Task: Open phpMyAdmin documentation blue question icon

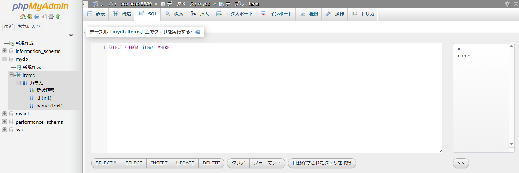Action: coord(37,16)
